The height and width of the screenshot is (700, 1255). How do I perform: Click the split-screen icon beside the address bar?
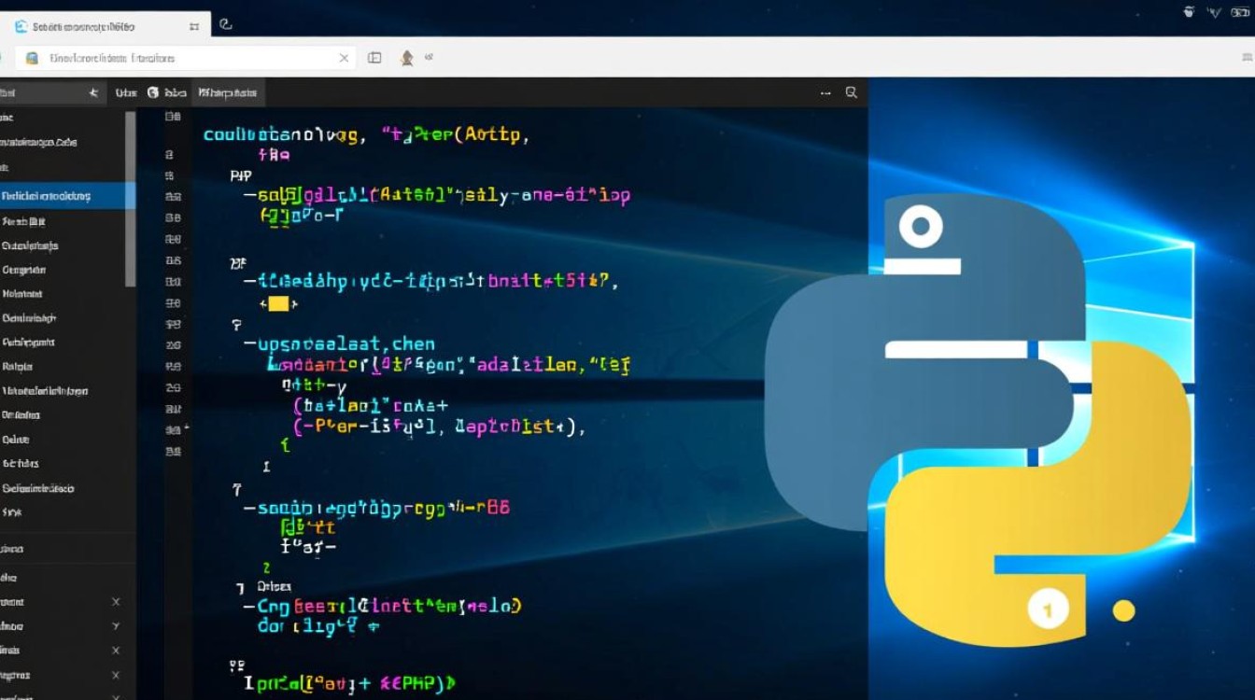(374, 57)
